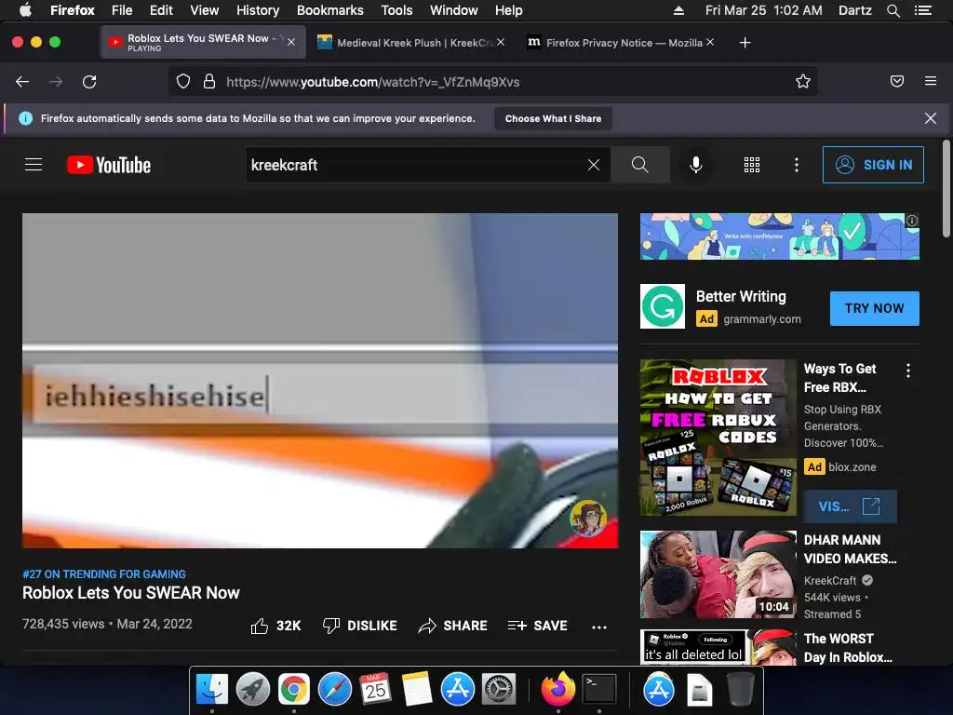Launch Google Chrome from the dock
This screenshot has height=715, width=953.
coord(294,689)
